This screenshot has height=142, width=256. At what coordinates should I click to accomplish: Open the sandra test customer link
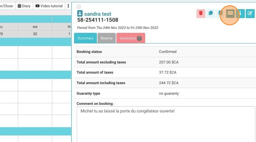[98, 14]
